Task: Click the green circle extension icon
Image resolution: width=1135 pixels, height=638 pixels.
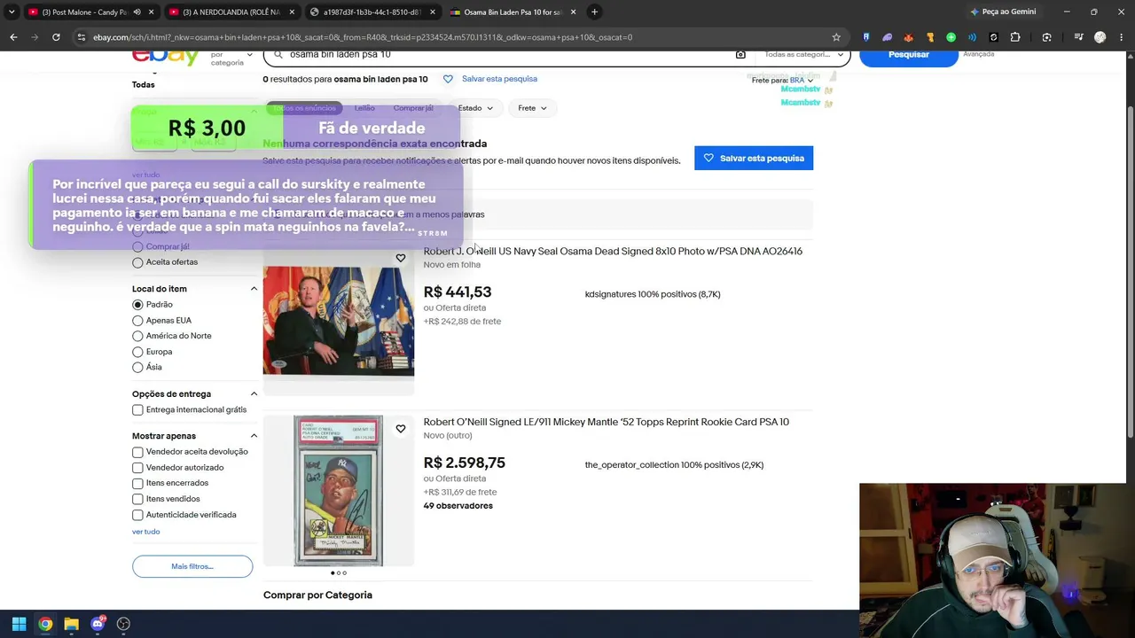Action: (x=951, y=37)
